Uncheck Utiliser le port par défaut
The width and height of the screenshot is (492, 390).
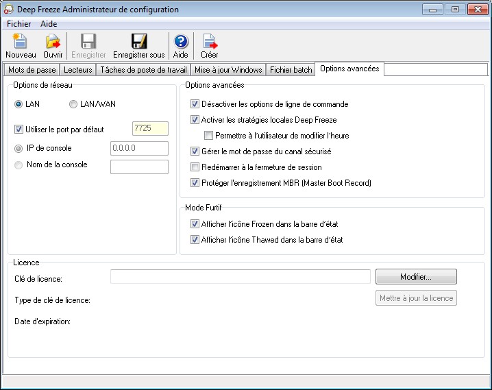pos(19,129)
